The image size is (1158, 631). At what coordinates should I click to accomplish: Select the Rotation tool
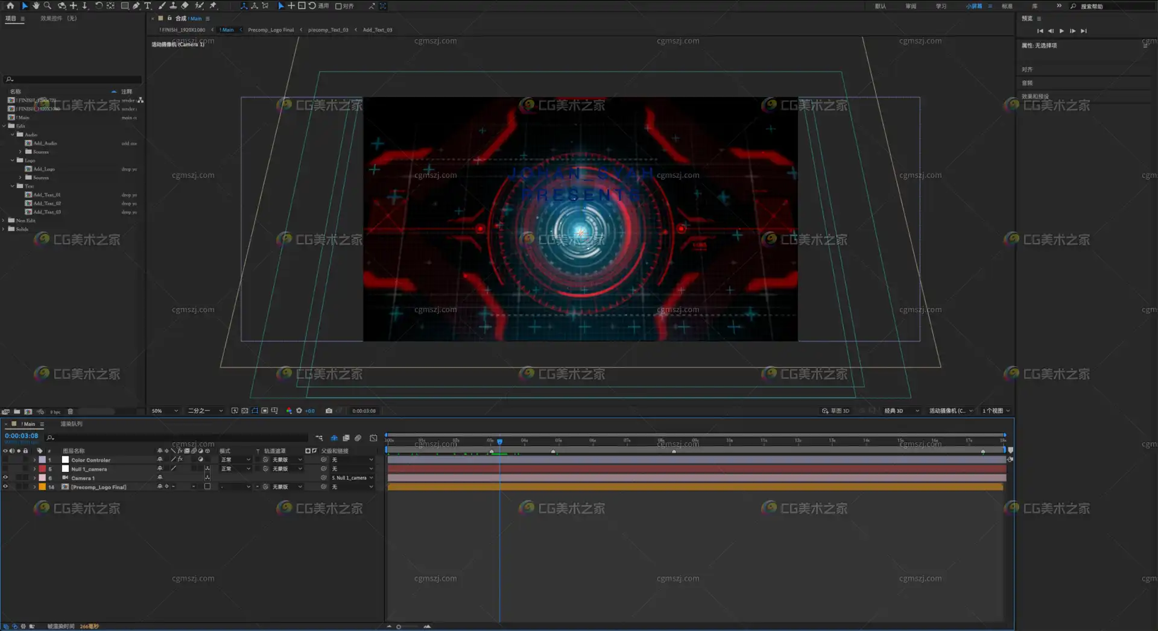98,5
